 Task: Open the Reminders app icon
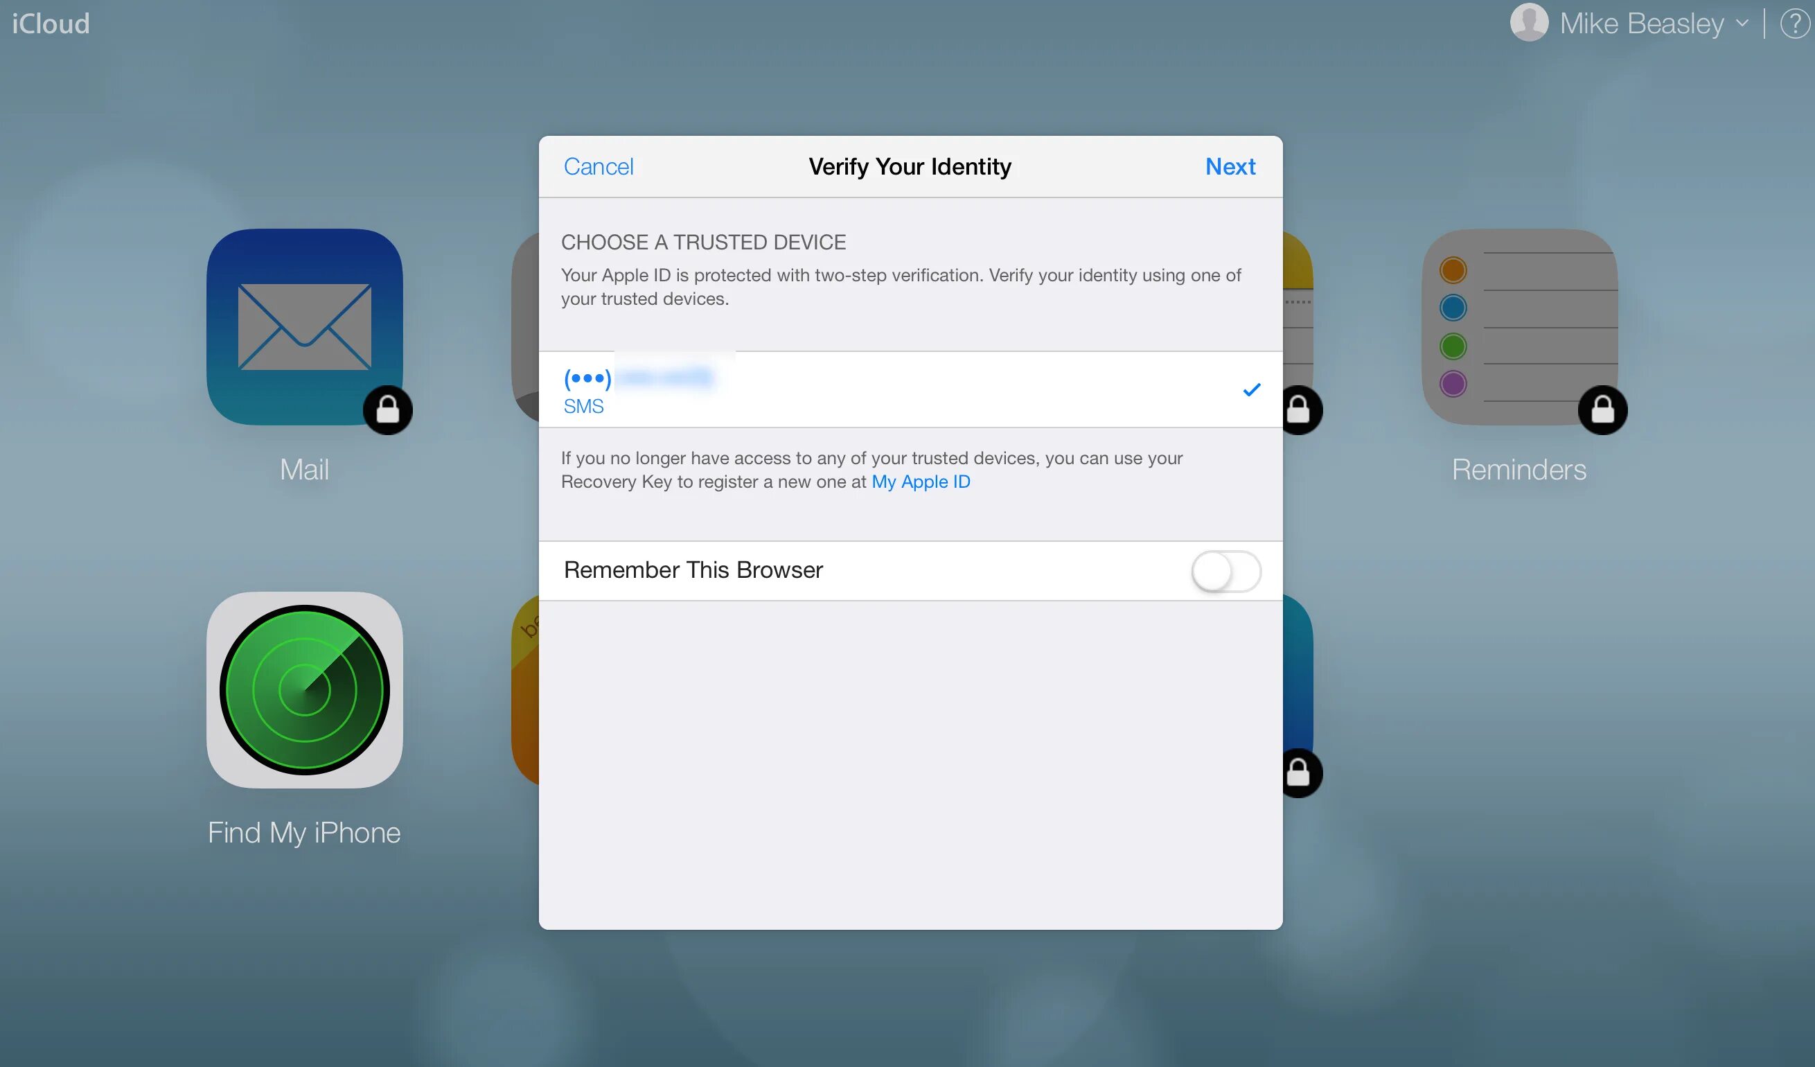pyautogui.click(x=1519, y=326)
